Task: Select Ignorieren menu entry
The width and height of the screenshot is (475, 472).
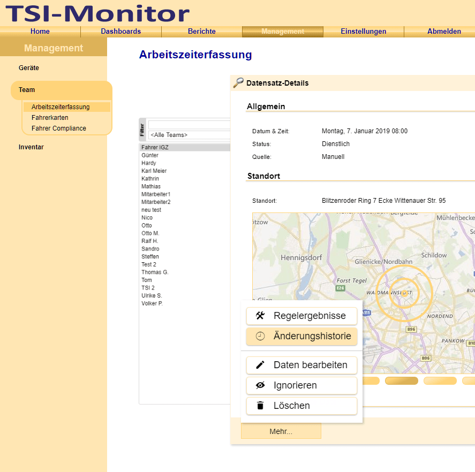Action: (301, 385)
